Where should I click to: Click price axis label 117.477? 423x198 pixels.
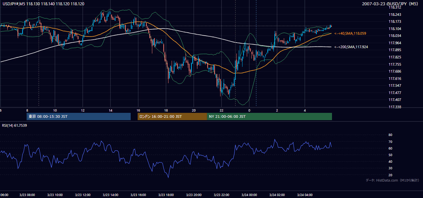[x=395, y=93]
